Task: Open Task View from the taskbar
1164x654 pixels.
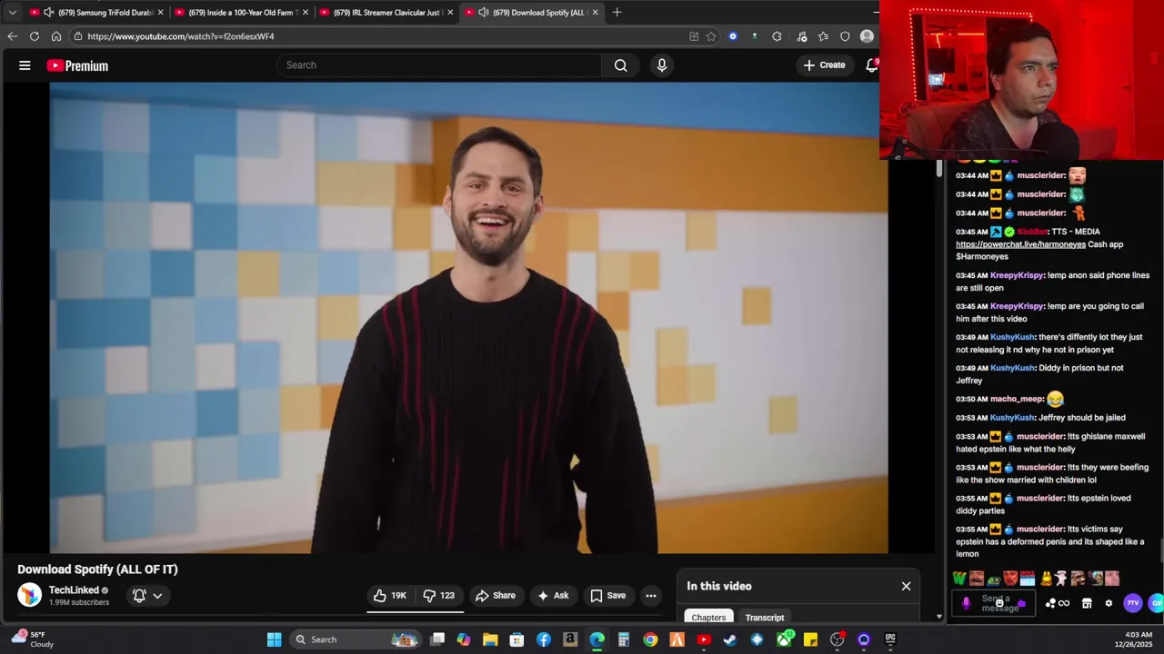Action: [x=437, y=639]
